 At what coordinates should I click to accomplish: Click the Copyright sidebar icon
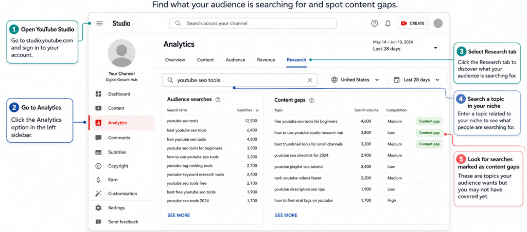98,166
